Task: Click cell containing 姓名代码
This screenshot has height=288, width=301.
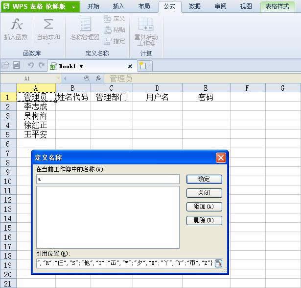Action: pos(73,97)
